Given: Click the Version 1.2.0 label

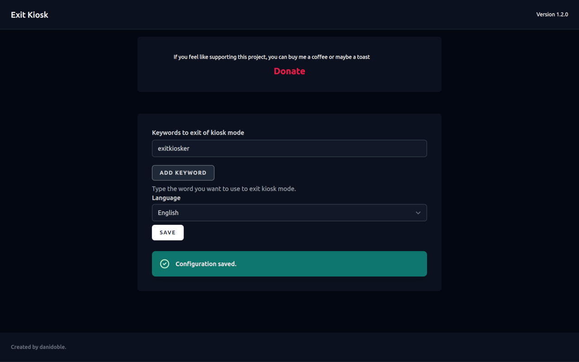Looking at the screenshot, I should [x=552, y=14].
